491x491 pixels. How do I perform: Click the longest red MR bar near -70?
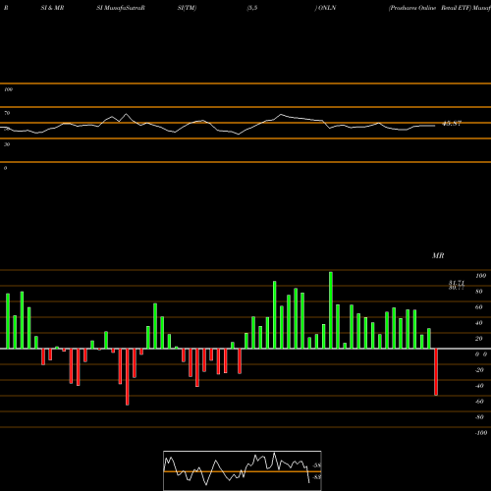(128, 377)
